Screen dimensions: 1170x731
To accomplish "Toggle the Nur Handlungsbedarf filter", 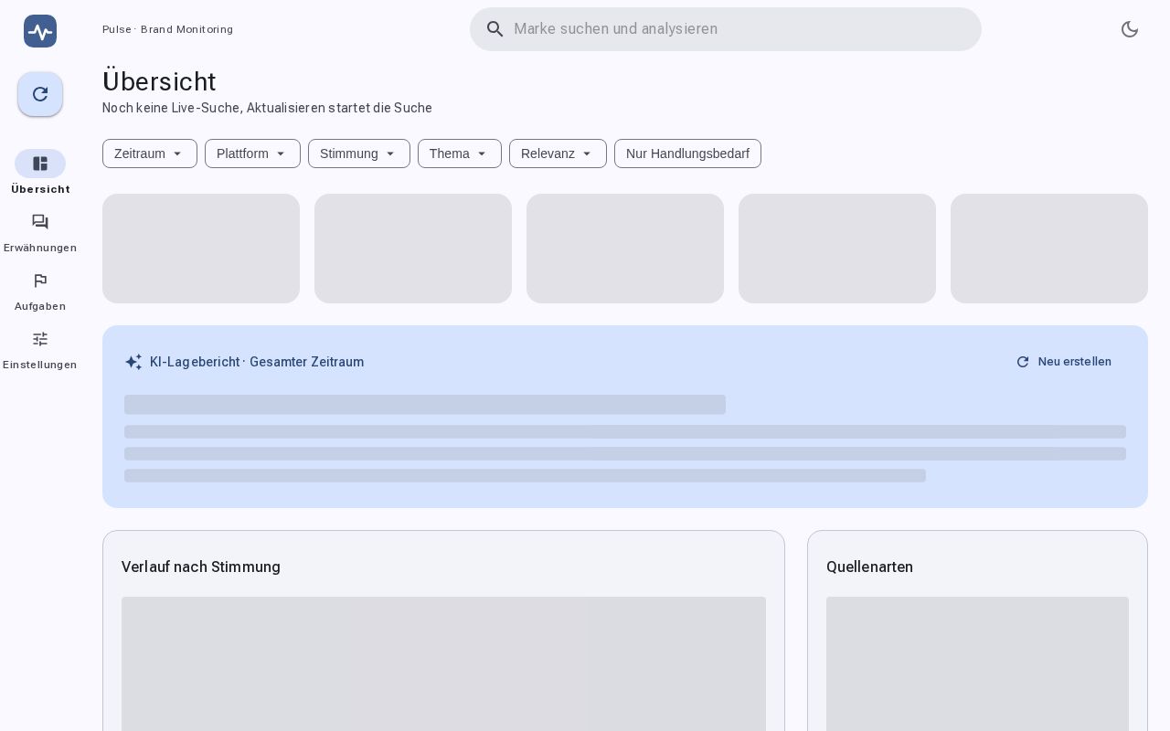I will click(687, 154).
